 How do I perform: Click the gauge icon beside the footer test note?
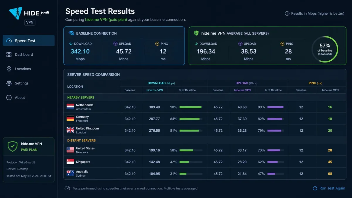pyautogui.click(x=67, y=188)
